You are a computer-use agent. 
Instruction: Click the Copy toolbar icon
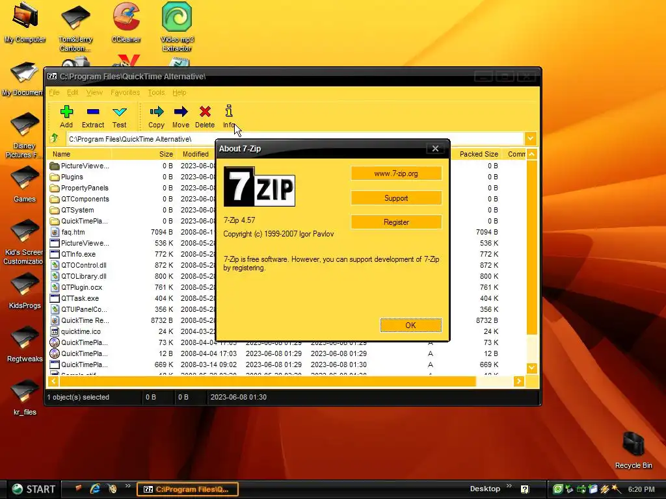click(x=156, y=116)
